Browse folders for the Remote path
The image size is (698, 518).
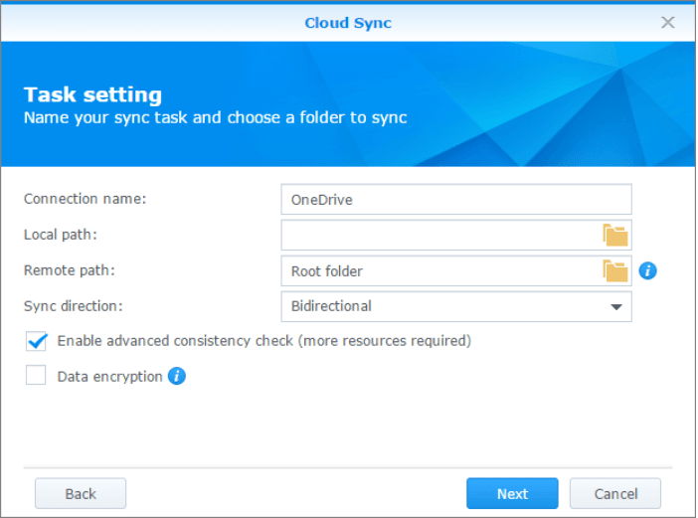615,270
